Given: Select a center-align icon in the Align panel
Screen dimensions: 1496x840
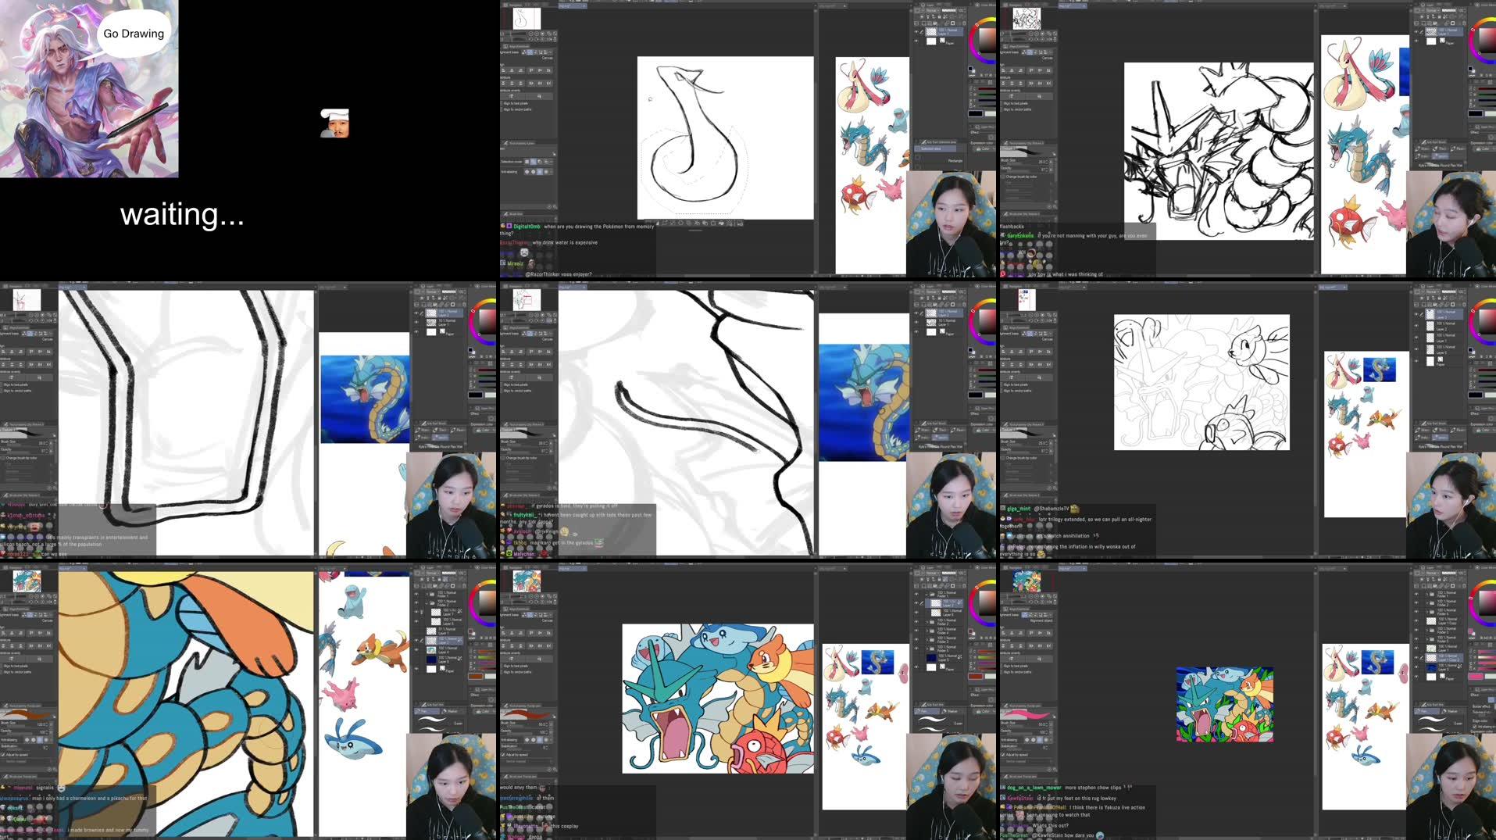Looking at the screenshot, I should [512, 70].
